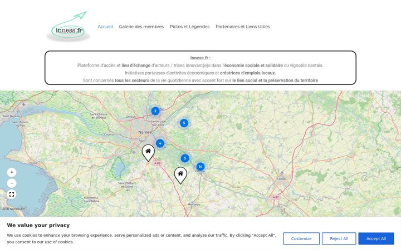Click the 'Inness.fr :' heading text
This screenshot has height=250, width=401.
200,58
